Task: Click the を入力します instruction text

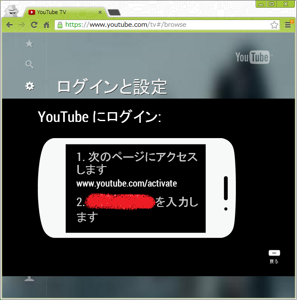Action: click(x=137, y=209)
